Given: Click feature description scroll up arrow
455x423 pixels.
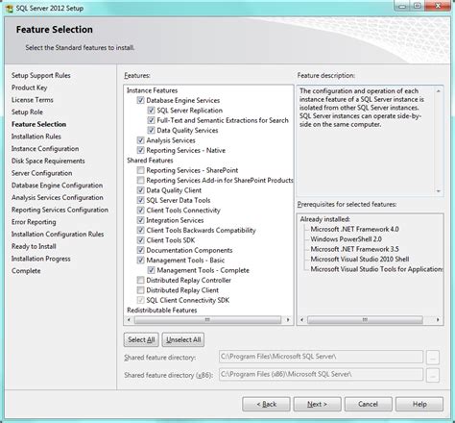Looking at the screenshot, I should (x=439, y=91).
